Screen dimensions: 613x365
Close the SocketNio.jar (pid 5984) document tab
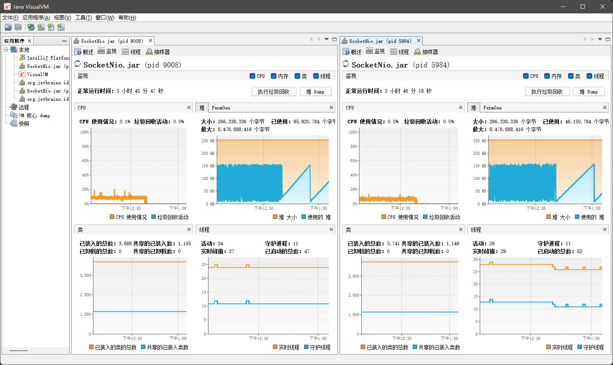click(x=419, y=41)
